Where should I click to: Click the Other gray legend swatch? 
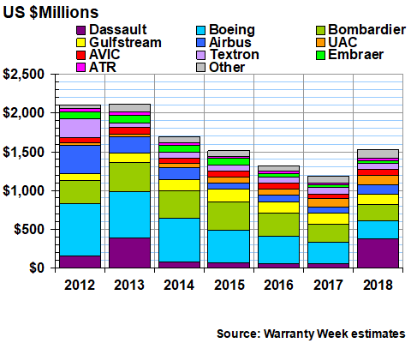point(200,68)
